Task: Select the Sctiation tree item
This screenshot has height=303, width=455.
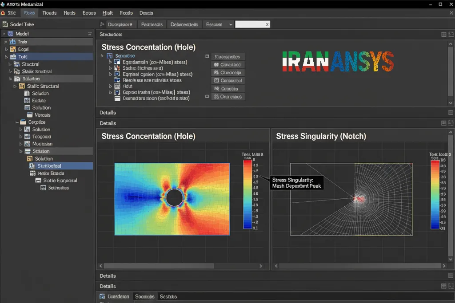Action: point(41,151)
